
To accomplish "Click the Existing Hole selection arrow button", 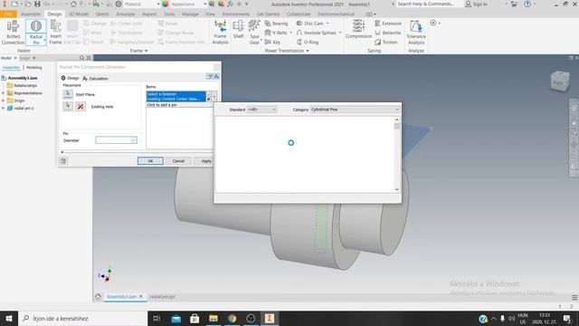I will coord(68,107).
